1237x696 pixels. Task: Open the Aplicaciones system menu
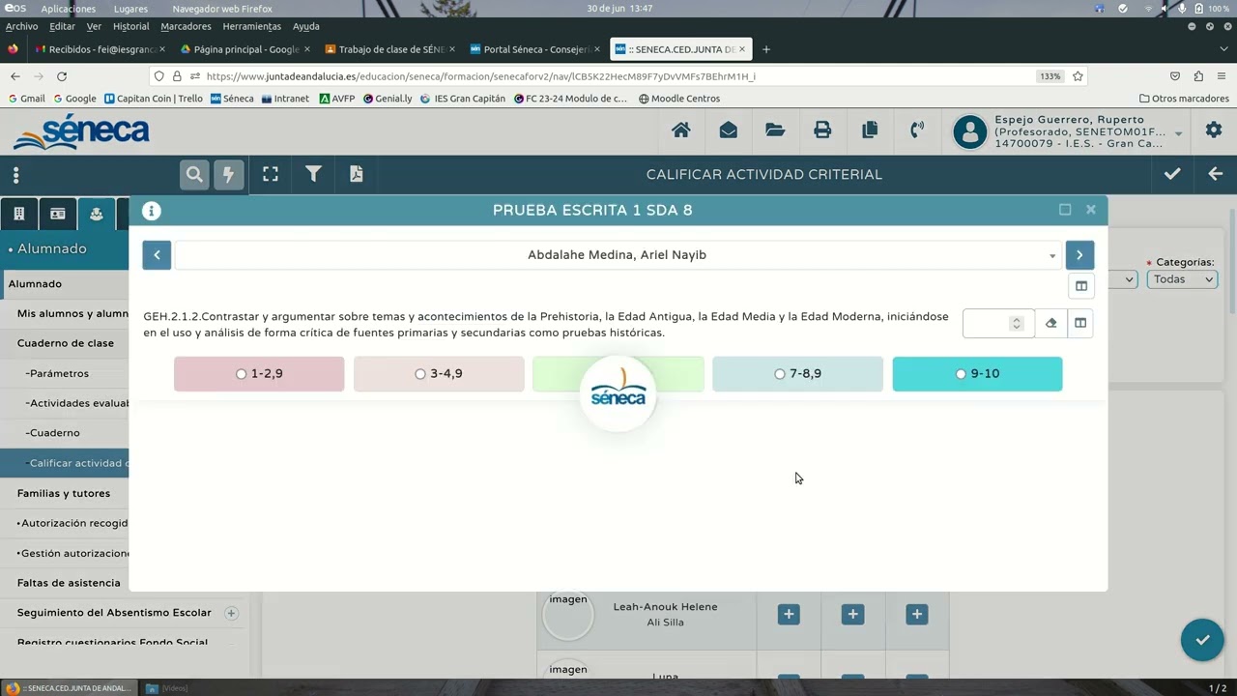69,9
